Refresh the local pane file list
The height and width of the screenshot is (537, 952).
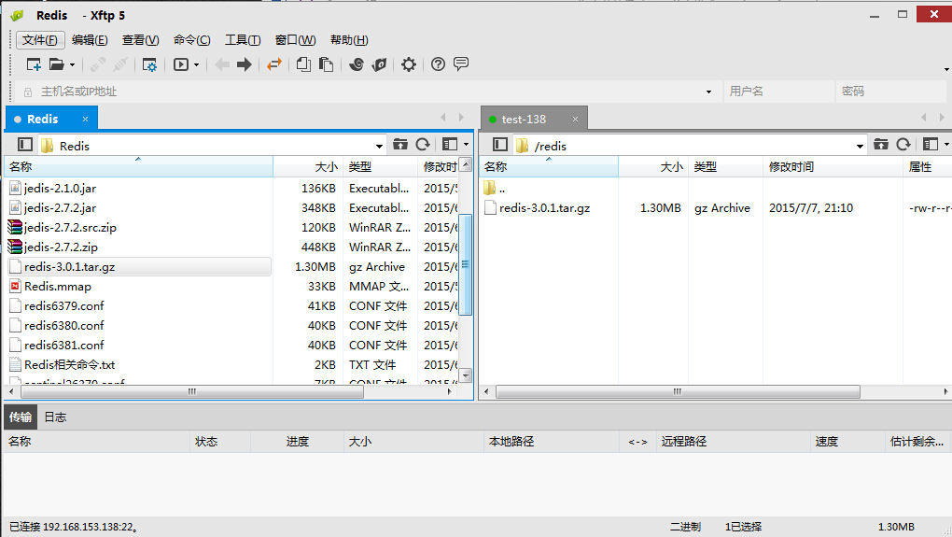pyautogui.click(x=423, y=145)
